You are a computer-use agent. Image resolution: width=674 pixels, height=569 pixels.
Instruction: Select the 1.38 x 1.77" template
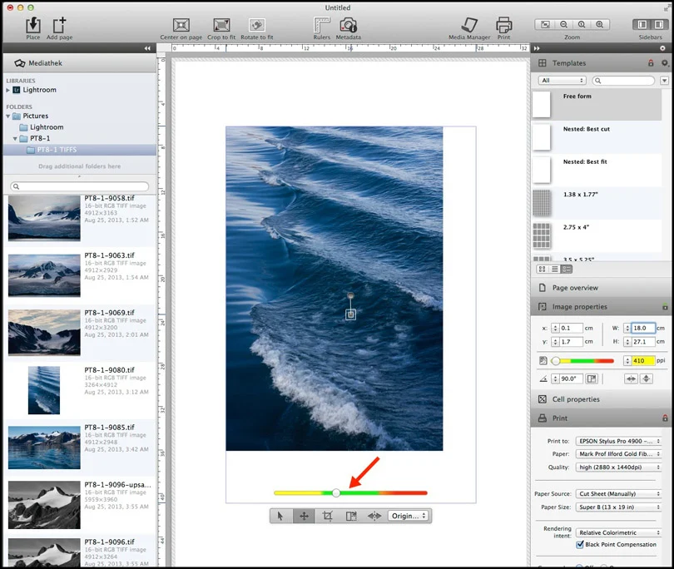pos(597,202)
